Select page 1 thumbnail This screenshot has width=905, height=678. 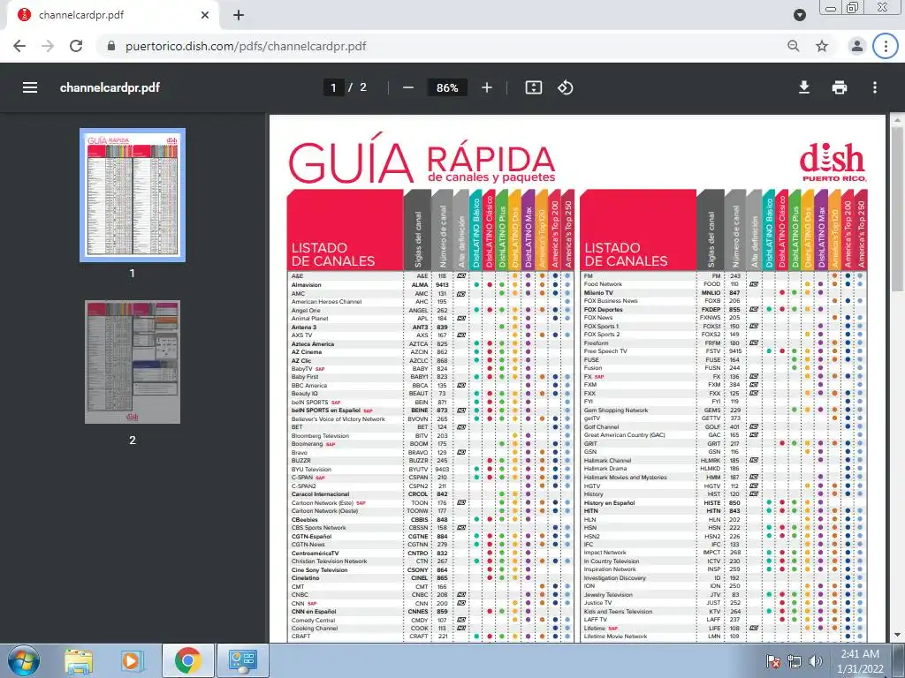[x=133, y=195]
